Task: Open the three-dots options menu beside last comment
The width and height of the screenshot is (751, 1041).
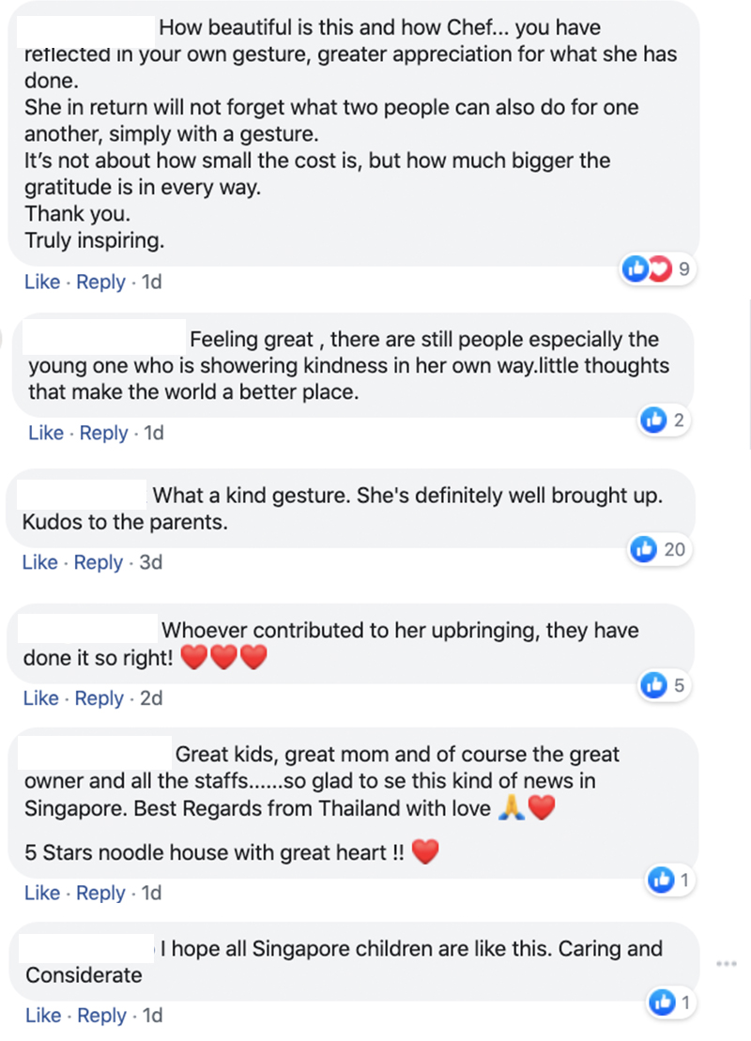Action: [725, 963]
